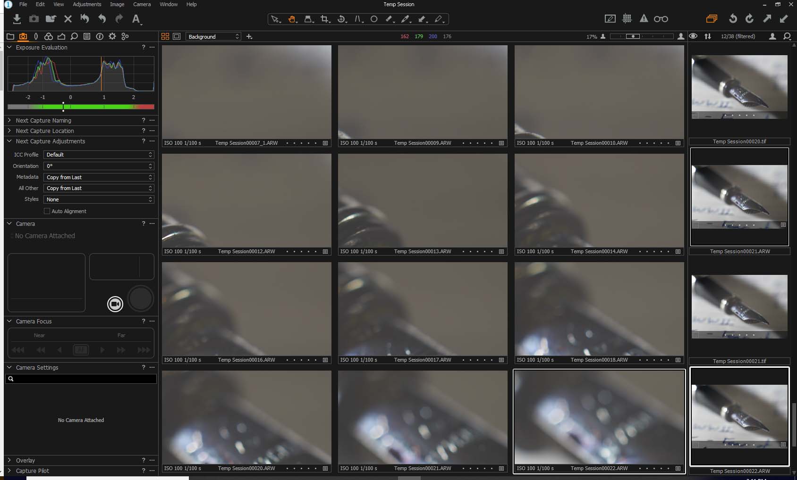The width and height of the screenshot is (797, 480).
Task: Open the ICC Profile dropdown
Action: tap(99, 155)
